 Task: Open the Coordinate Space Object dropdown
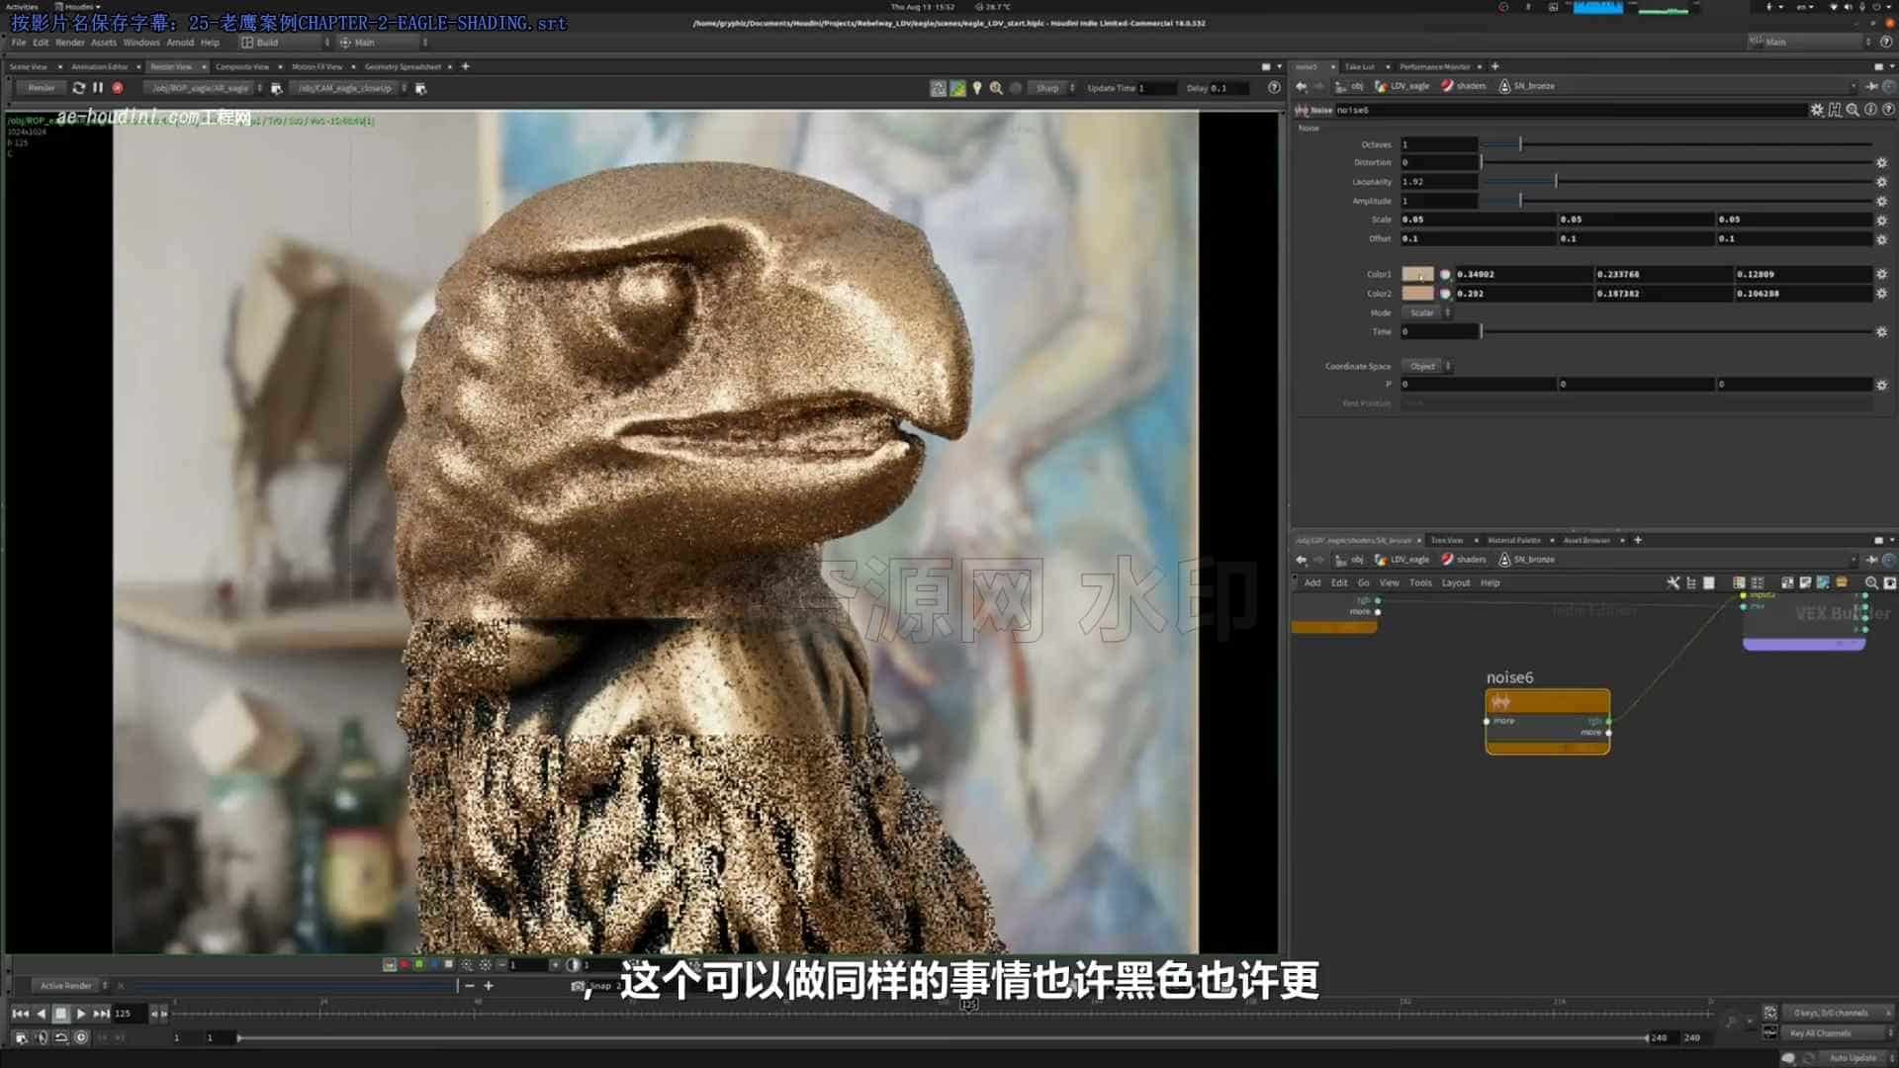coord(1427,366)
